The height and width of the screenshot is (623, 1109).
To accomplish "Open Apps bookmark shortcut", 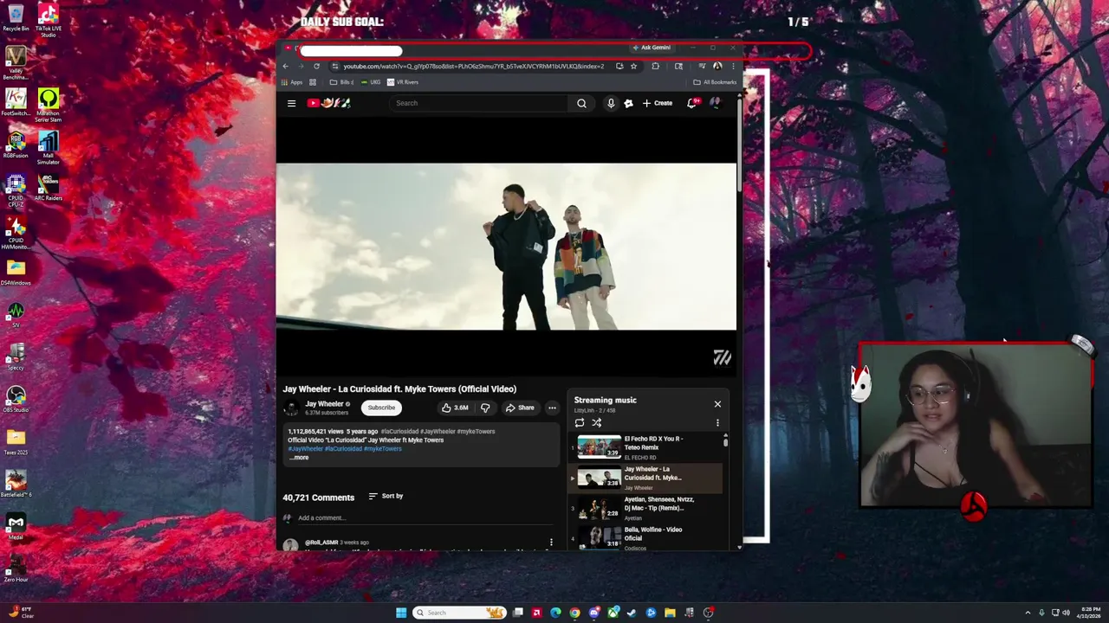I will pos(292,82).
